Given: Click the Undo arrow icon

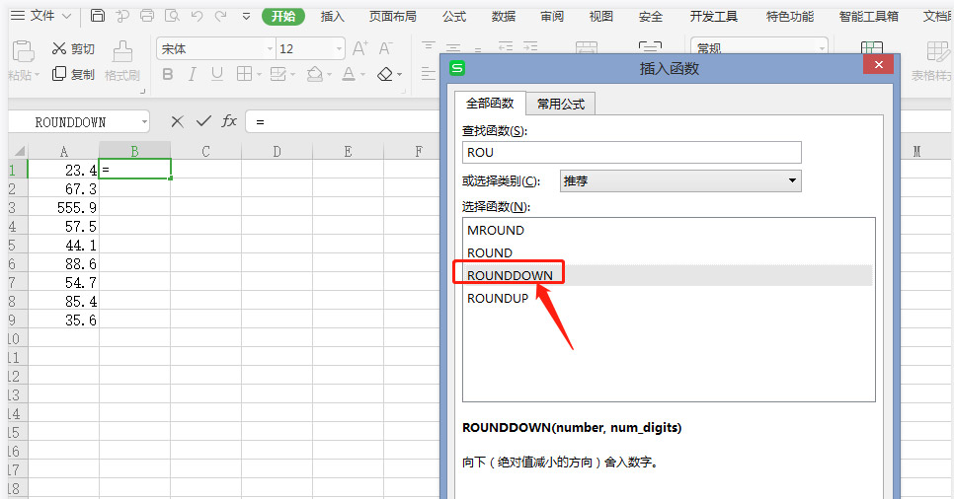Looking at the screenshot, I should [197, 16].
